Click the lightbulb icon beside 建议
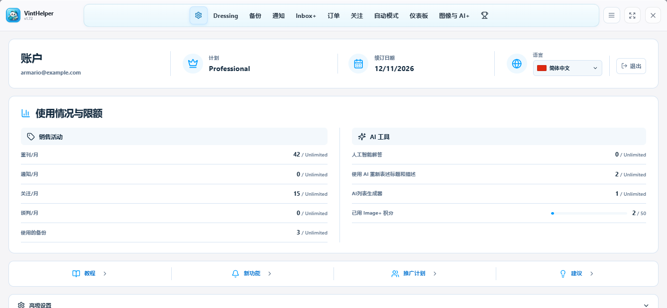667x308 pixels. point(563,274)
